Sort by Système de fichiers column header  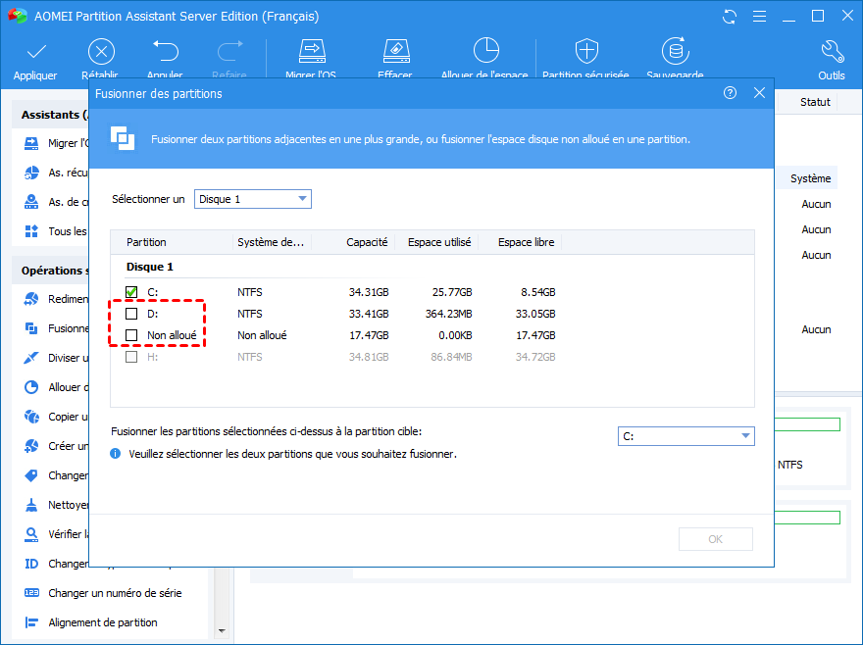tap(272, 242)
